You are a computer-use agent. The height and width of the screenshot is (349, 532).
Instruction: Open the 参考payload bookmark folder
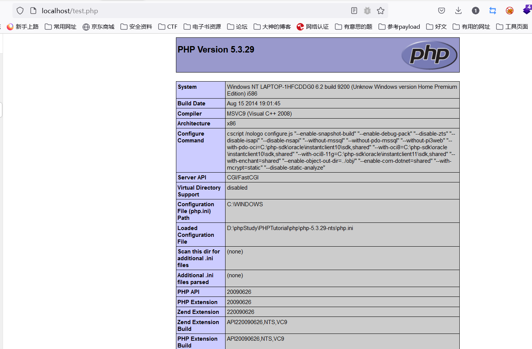click(x=399, y=26)
